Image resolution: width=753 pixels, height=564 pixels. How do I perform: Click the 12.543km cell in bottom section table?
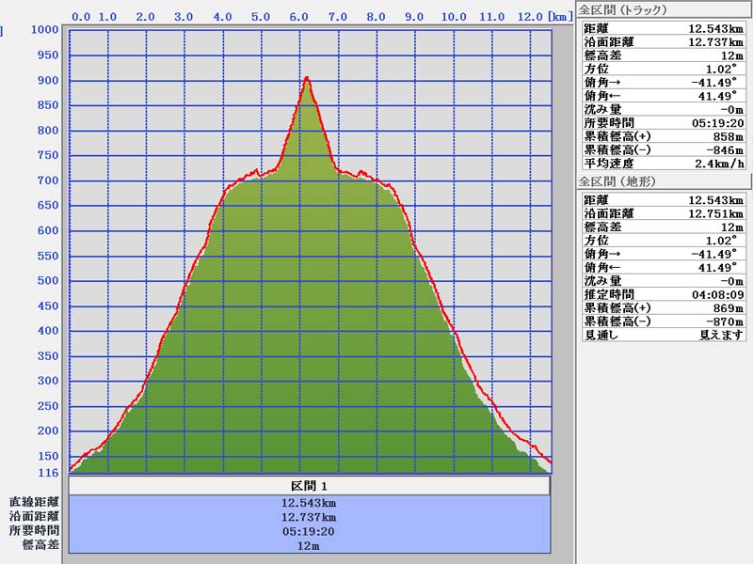coord(309,502)
